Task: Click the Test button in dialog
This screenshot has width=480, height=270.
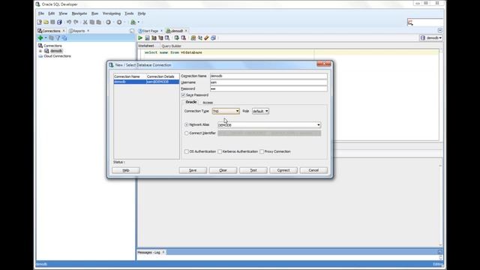Action: click(253, 170)
